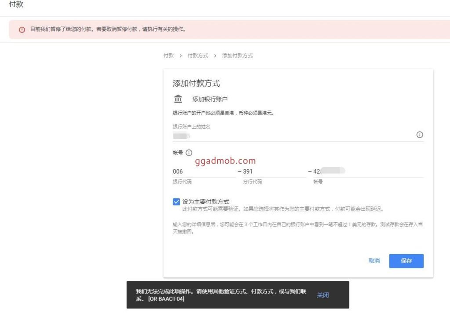Click the 银行代码 field containing 006
This screenshot has width=450, height=318.
coord(202,172)
